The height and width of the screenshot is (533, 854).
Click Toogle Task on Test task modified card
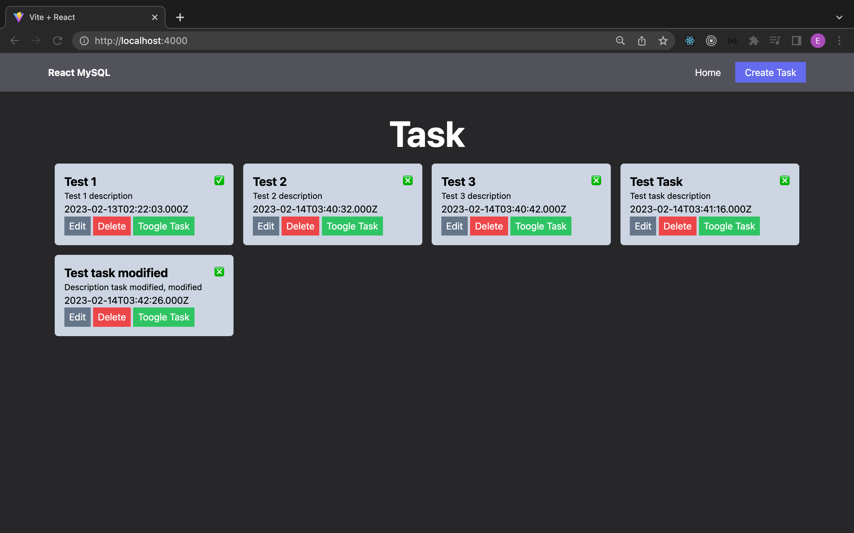(164, 317)
